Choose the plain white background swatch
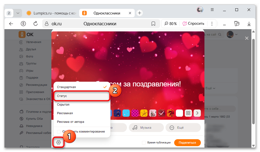This screenshot has height=152, width=260. [x=179, y=113]
